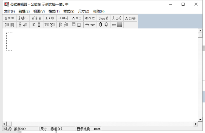The width and height of the screenshot is (205, 133).
Task: Open the integral templates palette
Action: [x=63, y=24]
